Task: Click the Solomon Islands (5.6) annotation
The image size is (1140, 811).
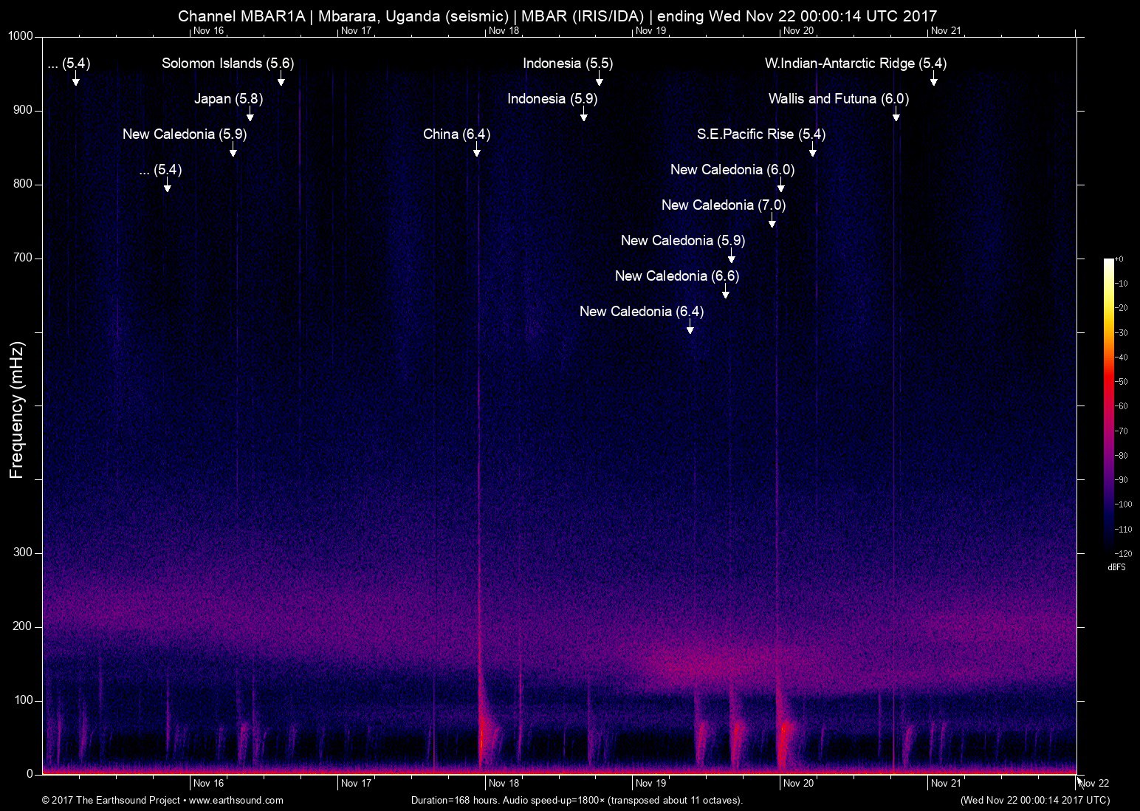Action: (x=227, y=64)
